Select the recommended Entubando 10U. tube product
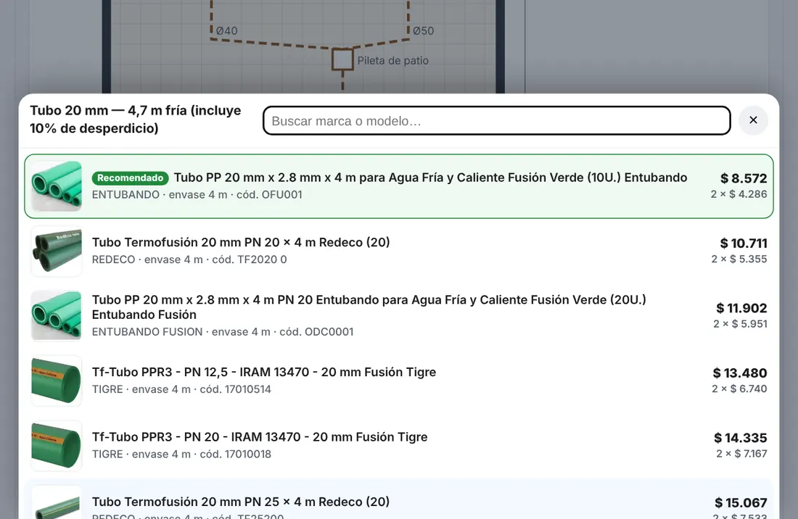Viewport: 798px width, 519px height. 399,186
